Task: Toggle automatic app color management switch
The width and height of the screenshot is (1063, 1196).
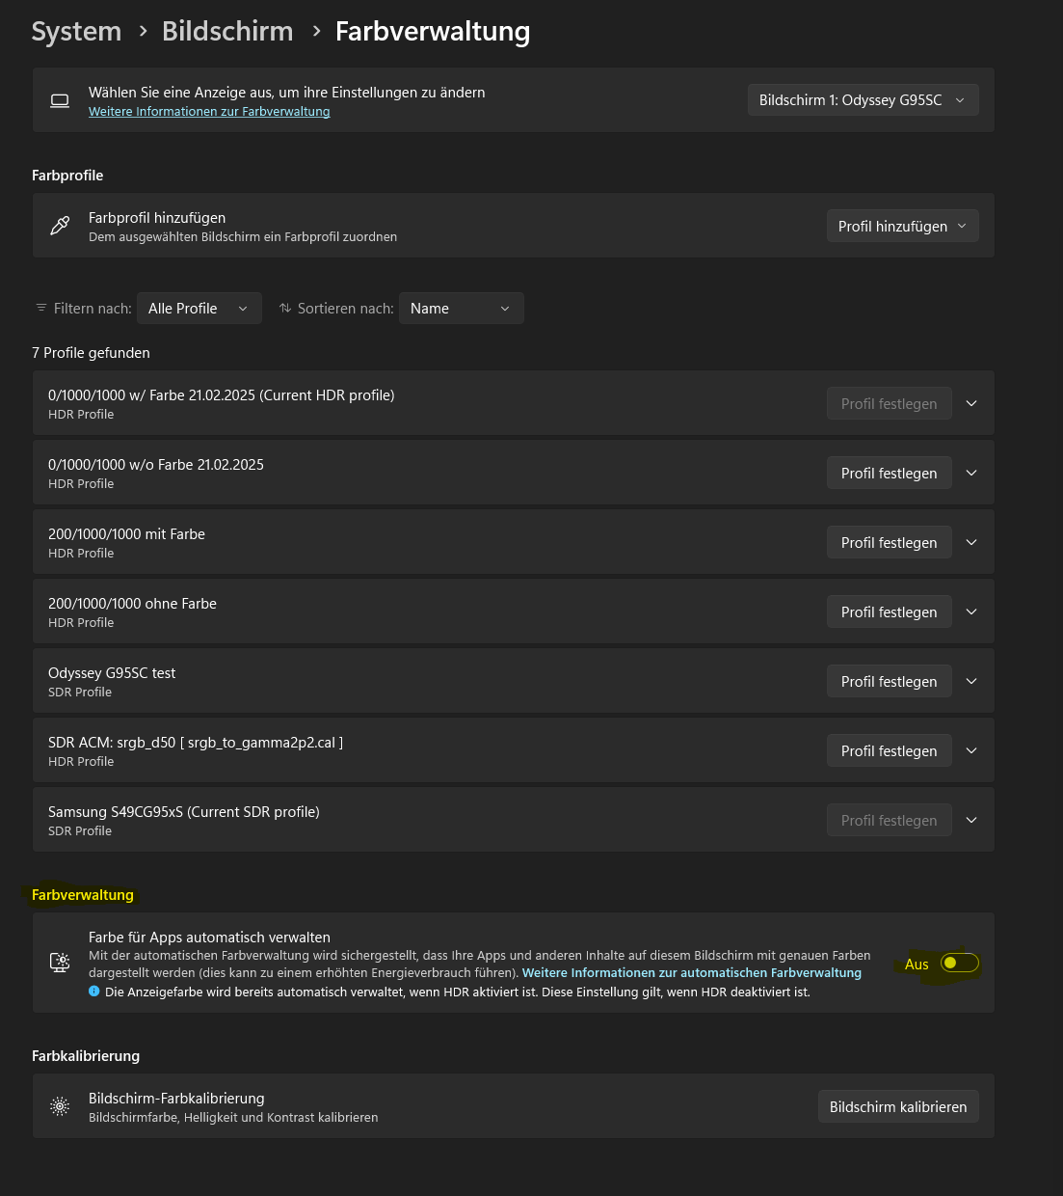Action: [x=960, y=963]
